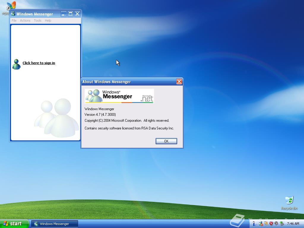Click the Windows Messenger taskbar button
This screenshot has height=228, width=304.
[55, 224]
